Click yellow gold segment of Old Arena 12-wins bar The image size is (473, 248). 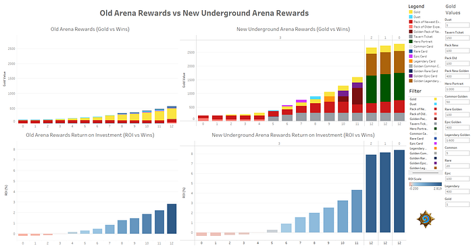click(172, 114)
